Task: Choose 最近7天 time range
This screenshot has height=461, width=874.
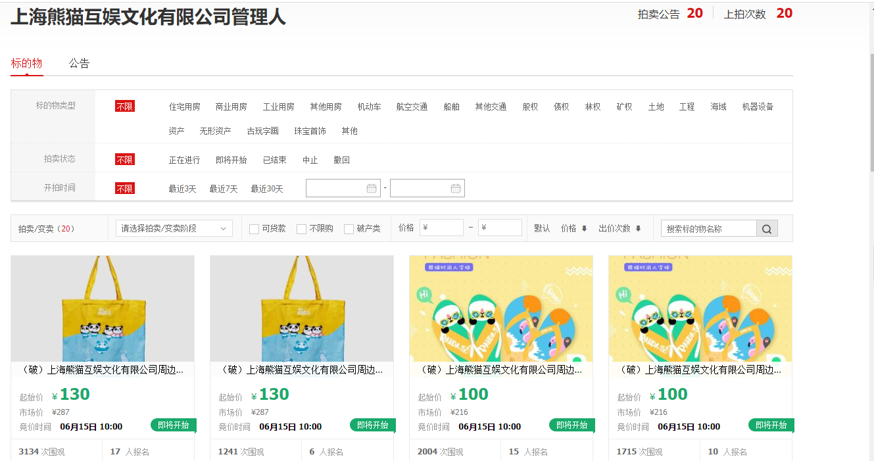Action: point(224,189)
